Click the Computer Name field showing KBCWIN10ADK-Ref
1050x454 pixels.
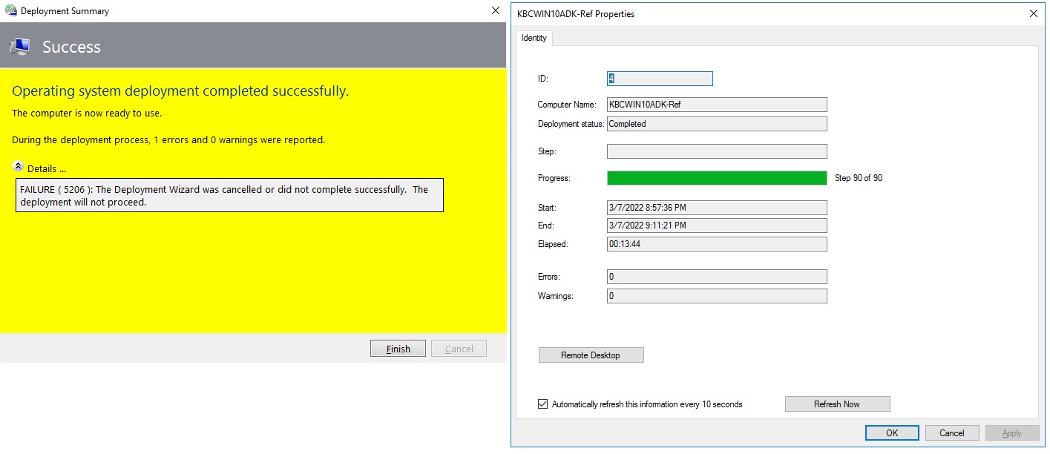tap(716, 104)
